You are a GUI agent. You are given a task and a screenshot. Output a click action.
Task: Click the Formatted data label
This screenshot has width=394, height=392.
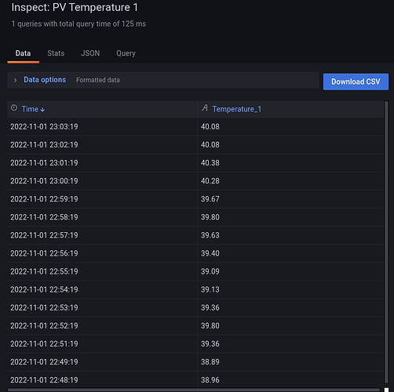pos(98,80)
